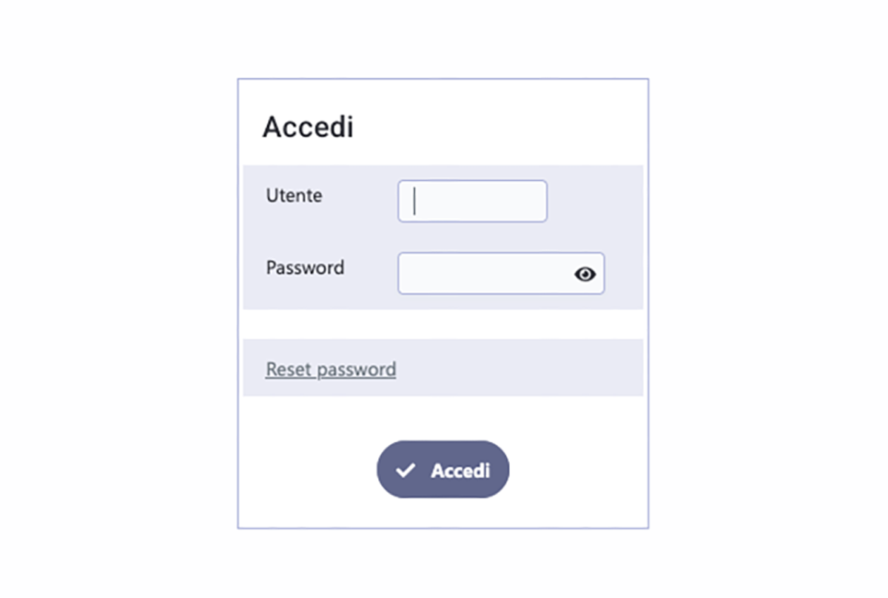This screenshot has height=598, width=888.
Task: Click the Utente field label
Action: tap(294, 196)
